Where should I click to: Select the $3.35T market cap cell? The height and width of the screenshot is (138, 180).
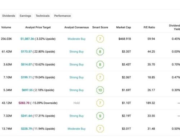[126, 52]
